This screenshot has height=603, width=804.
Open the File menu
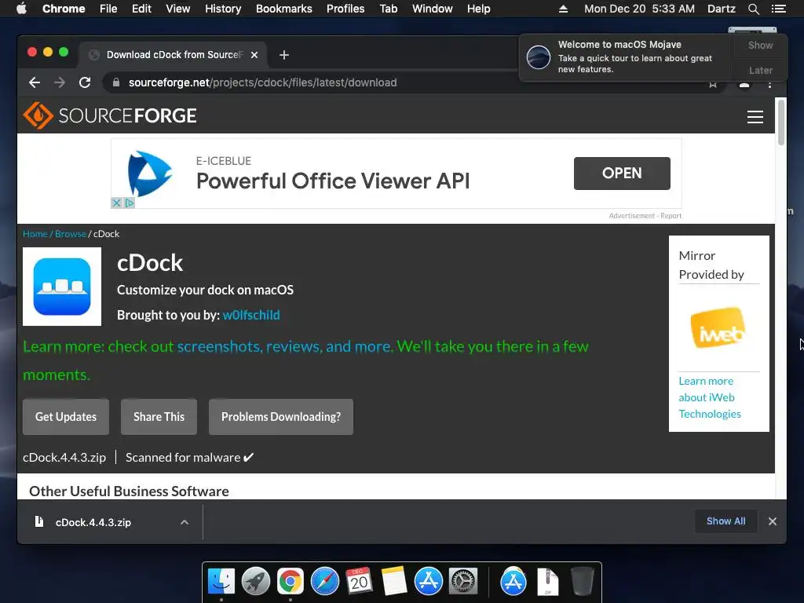pos(108,9)
